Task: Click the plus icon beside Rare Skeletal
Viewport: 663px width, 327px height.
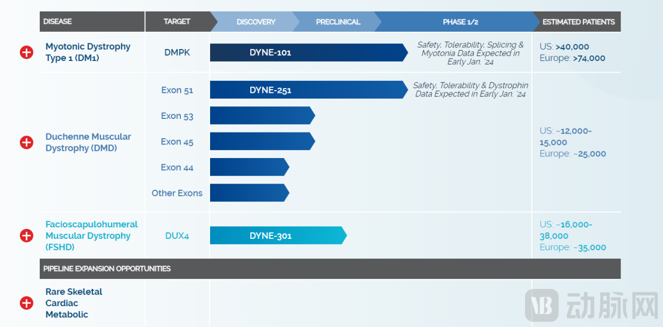Action: [26, 303]
